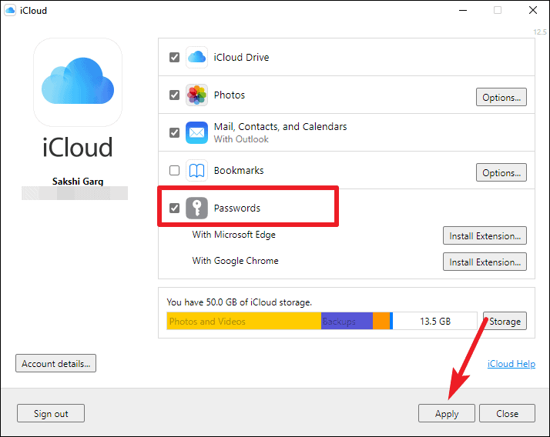The height and width of the screenshot is (437, 550).
Task: Click the Passwords key icon
Action: coord(196,208)
